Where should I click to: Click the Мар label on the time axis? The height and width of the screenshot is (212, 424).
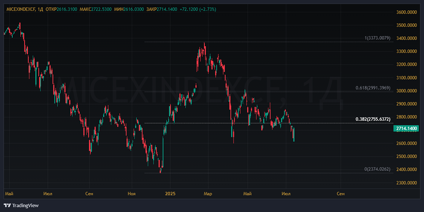[x=208, y=193]
